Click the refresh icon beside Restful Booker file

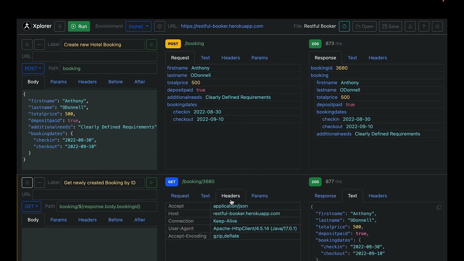[344, 26]
